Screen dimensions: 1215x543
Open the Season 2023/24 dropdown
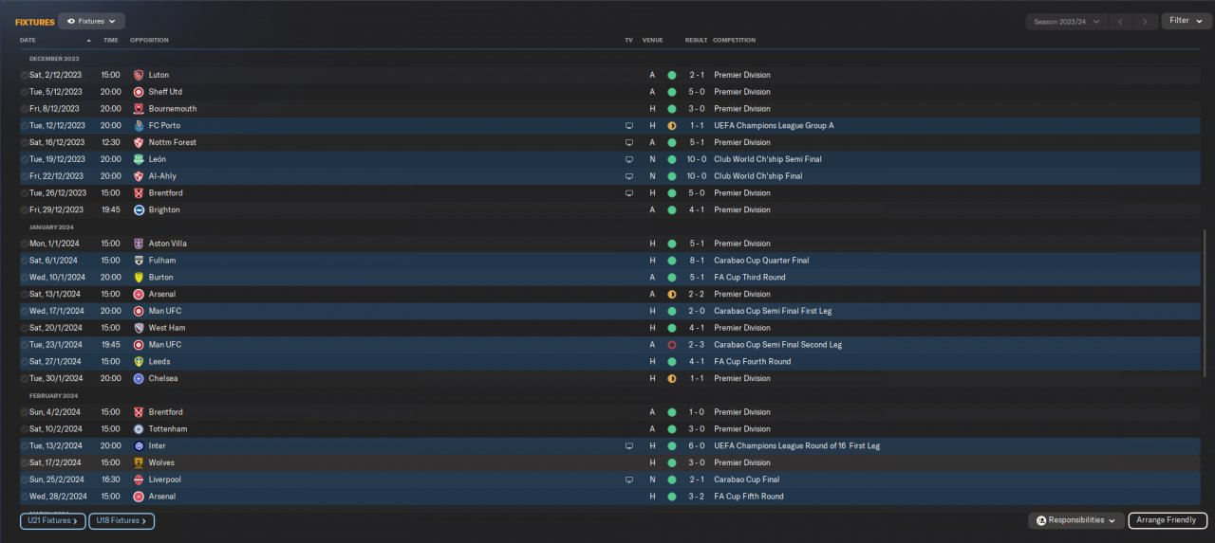(1067, 21)
